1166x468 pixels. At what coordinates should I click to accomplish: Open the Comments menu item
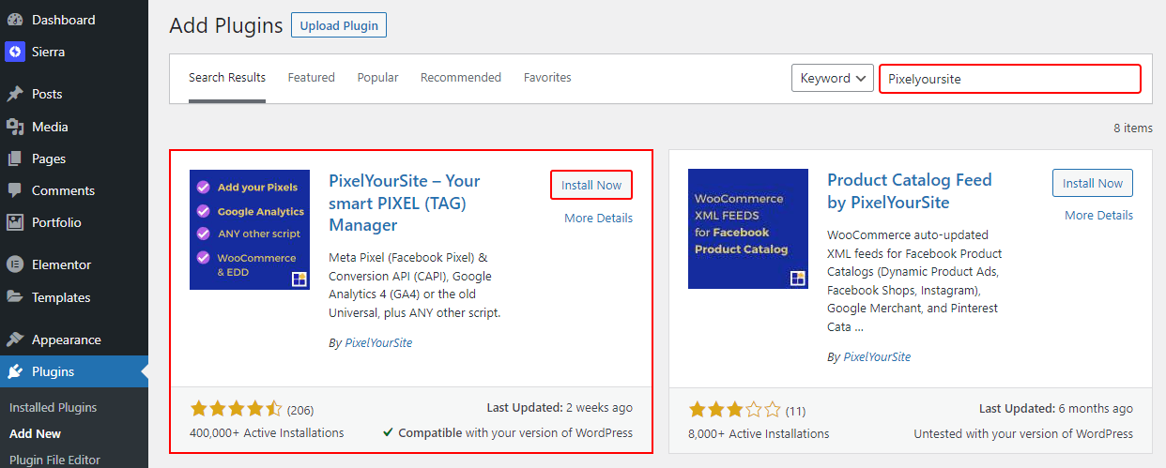coord(74,190)
